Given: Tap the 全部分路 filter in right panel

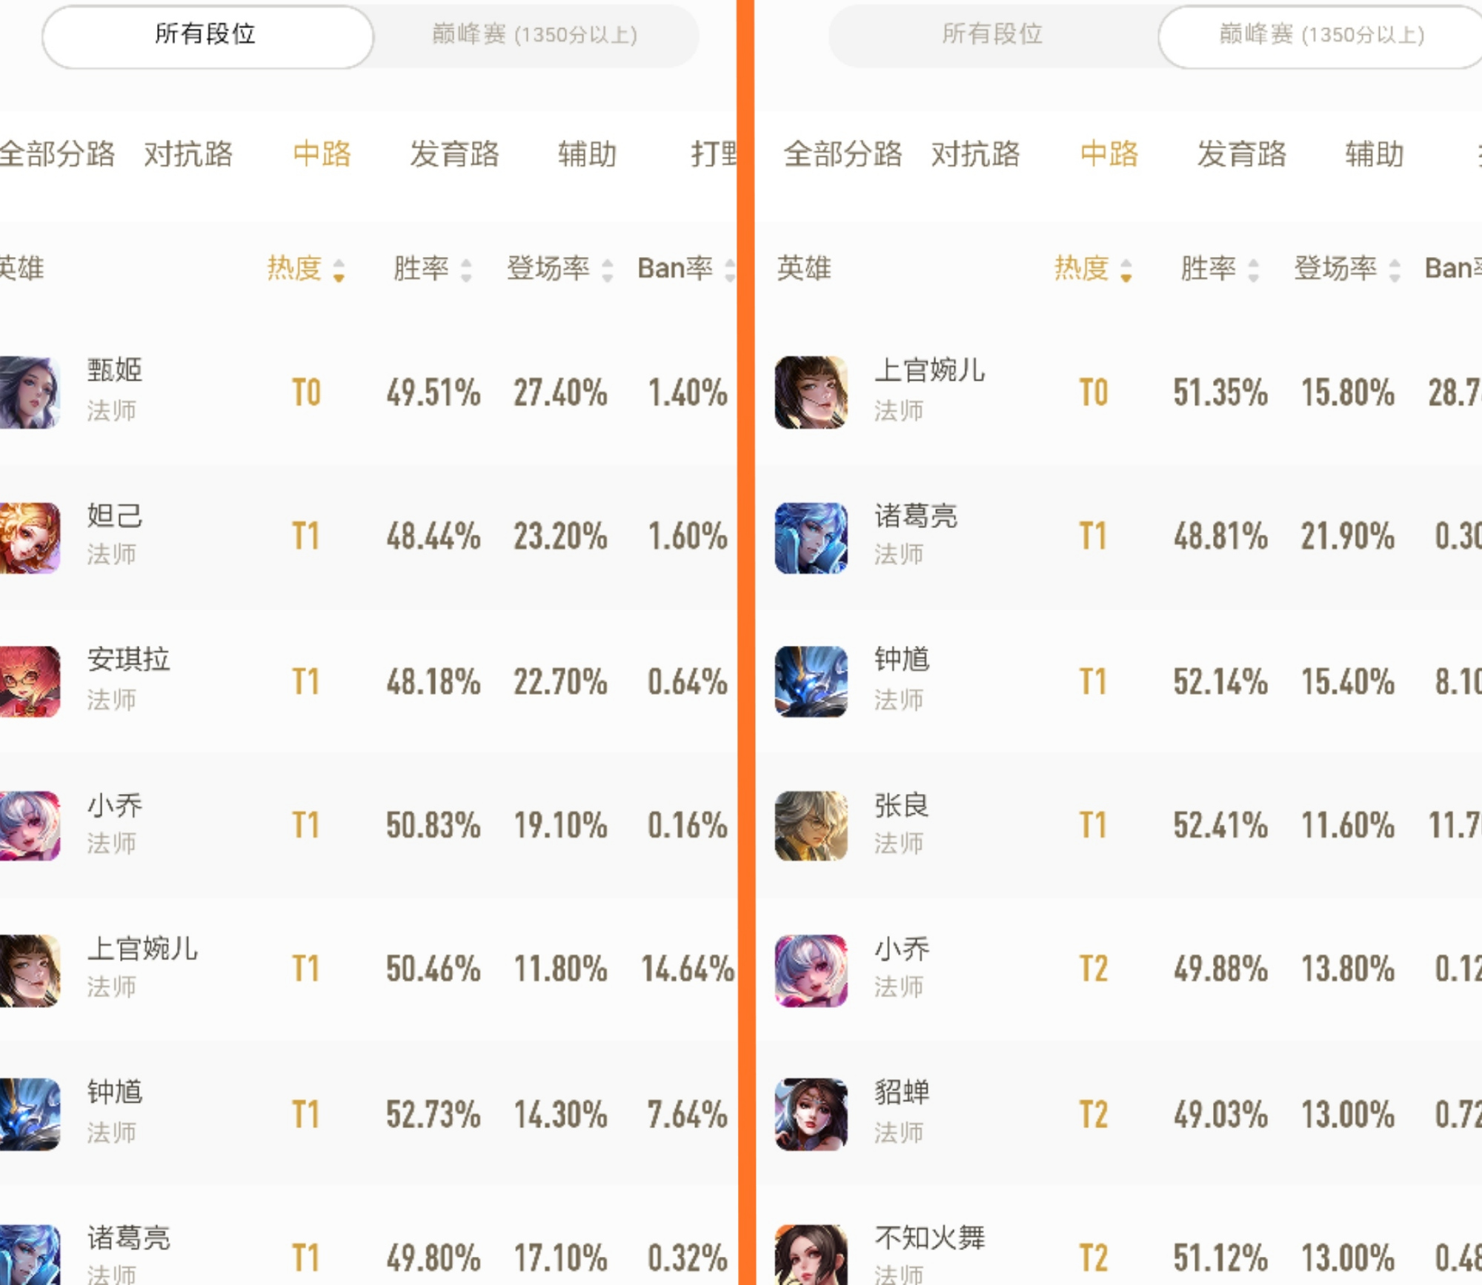Looking at the screenshot, I should pyautogui.click(x=843, y=154).
